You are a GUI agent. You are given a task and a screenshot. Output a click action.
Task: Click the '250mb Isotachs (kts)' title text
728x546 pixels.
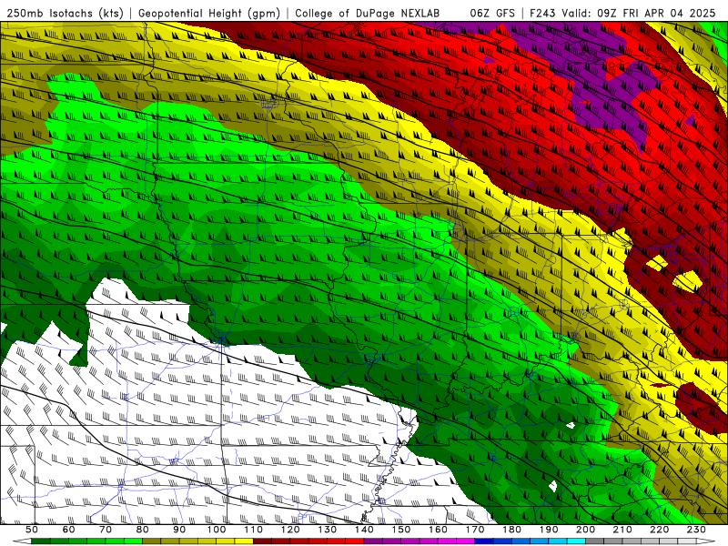coord(65,13)
